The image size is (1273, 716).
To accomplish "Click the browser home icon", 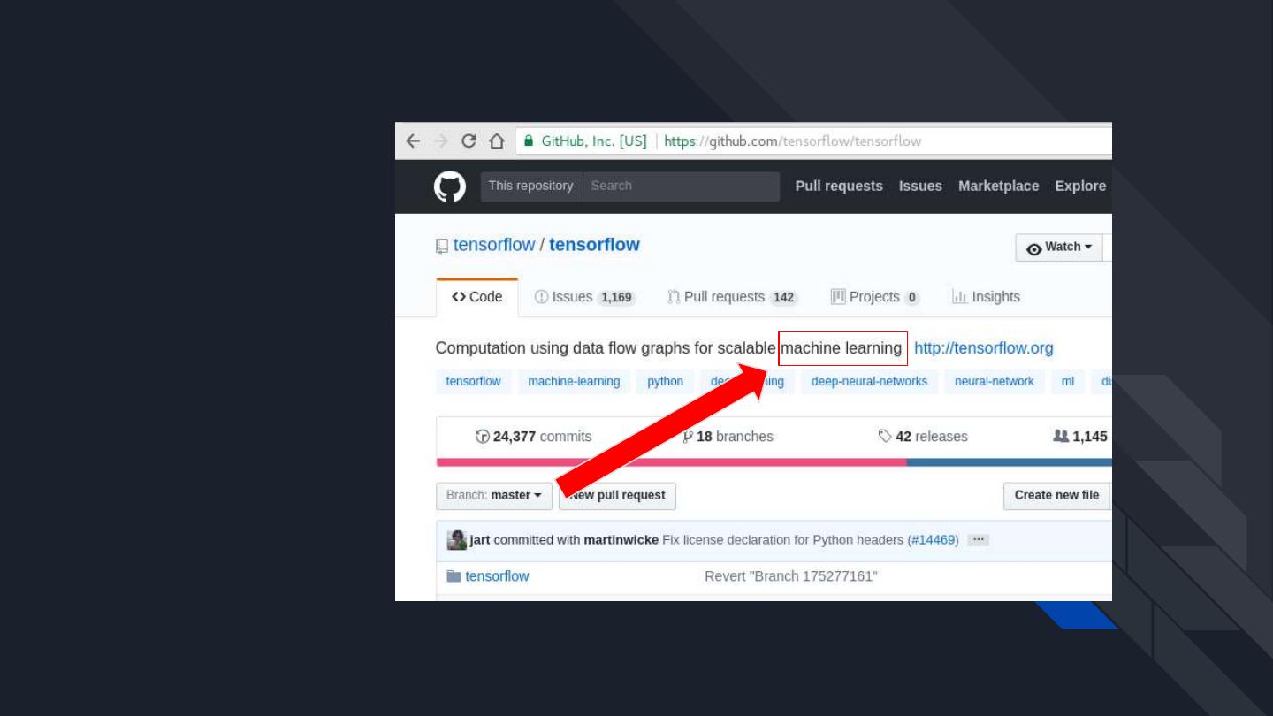I will pyautogui.click(x=497, y=141).
